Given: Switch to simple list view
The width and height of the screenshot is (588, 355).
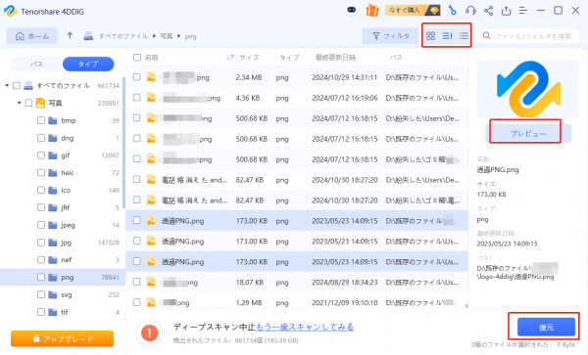Looking at the screenshot, I should point(464,36).
